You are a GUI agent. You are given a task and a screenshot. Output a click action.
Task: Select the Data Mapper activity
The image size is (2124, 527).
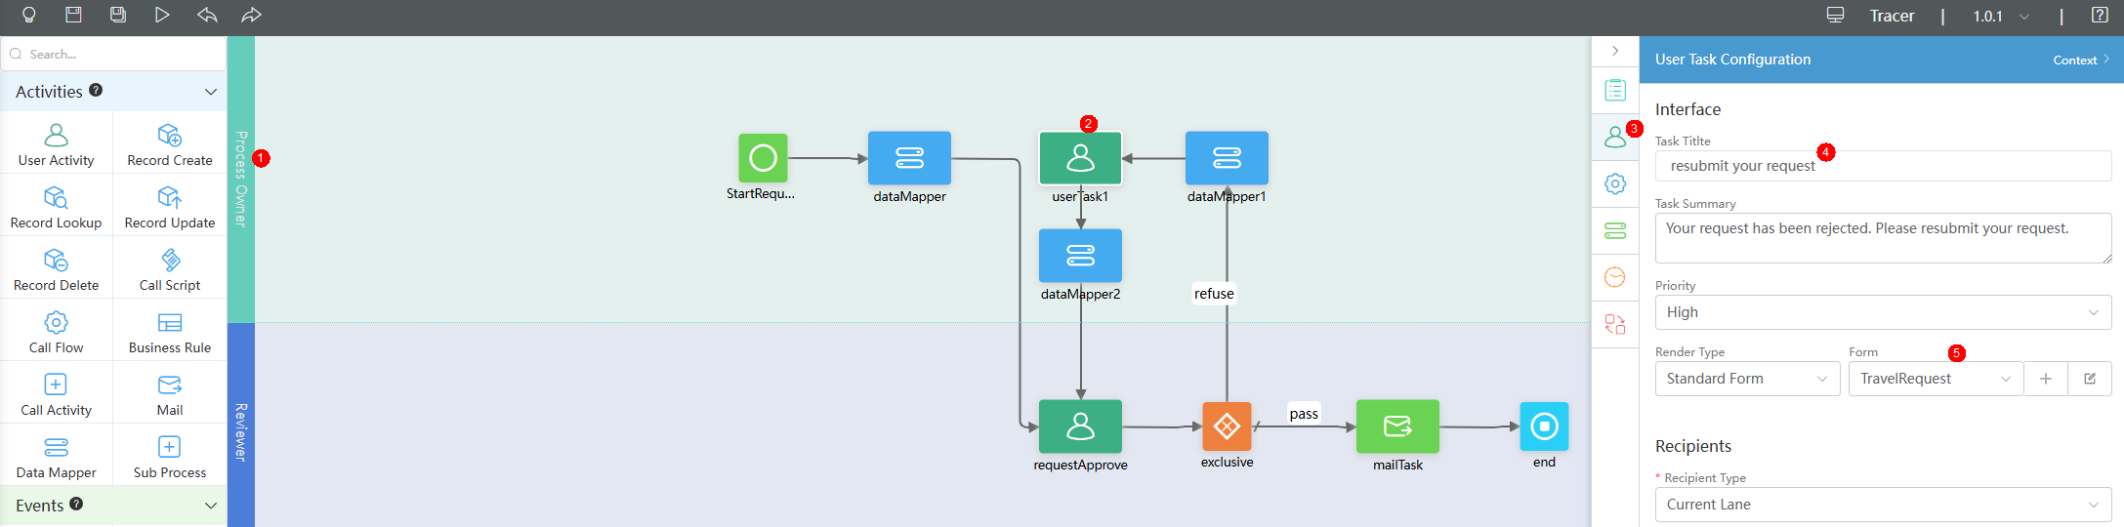[x=57, y=456]
